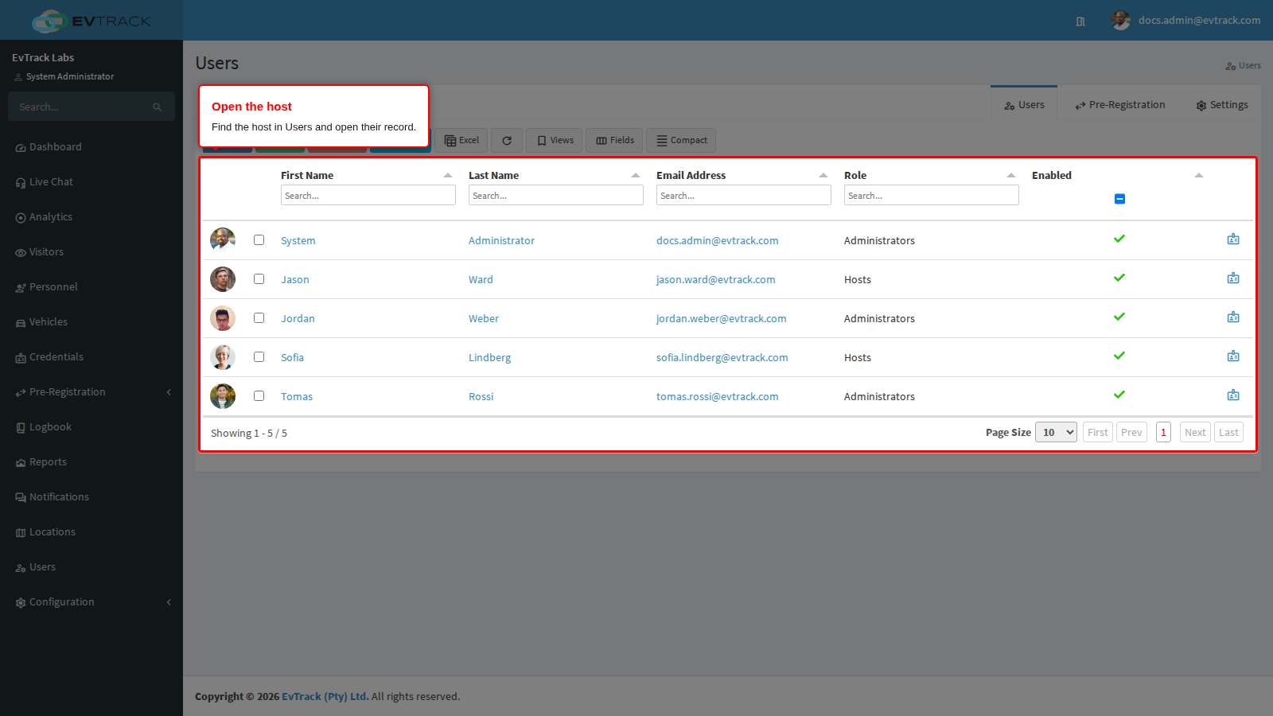Click Tomas Rossi's avatar photo
Screen dimensions: 1273x716
click(x=223, y=396)
